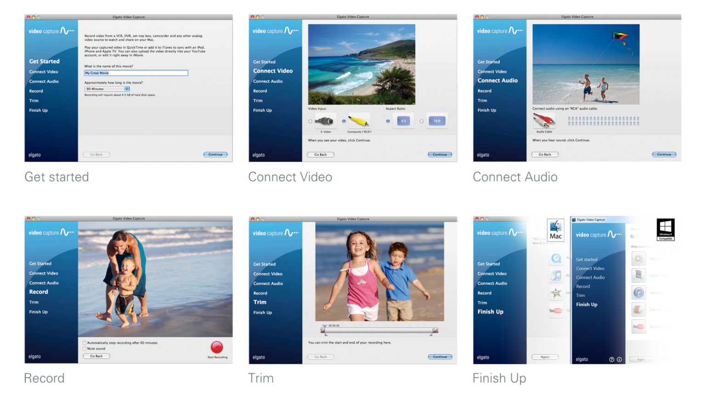
Task: Open the help question-mark icon in Windows window
Action: tap(612, 360)
